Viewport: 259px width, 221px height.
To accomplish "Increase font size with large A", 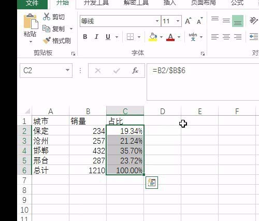I will pyautogui.click(x=188, y=21).
